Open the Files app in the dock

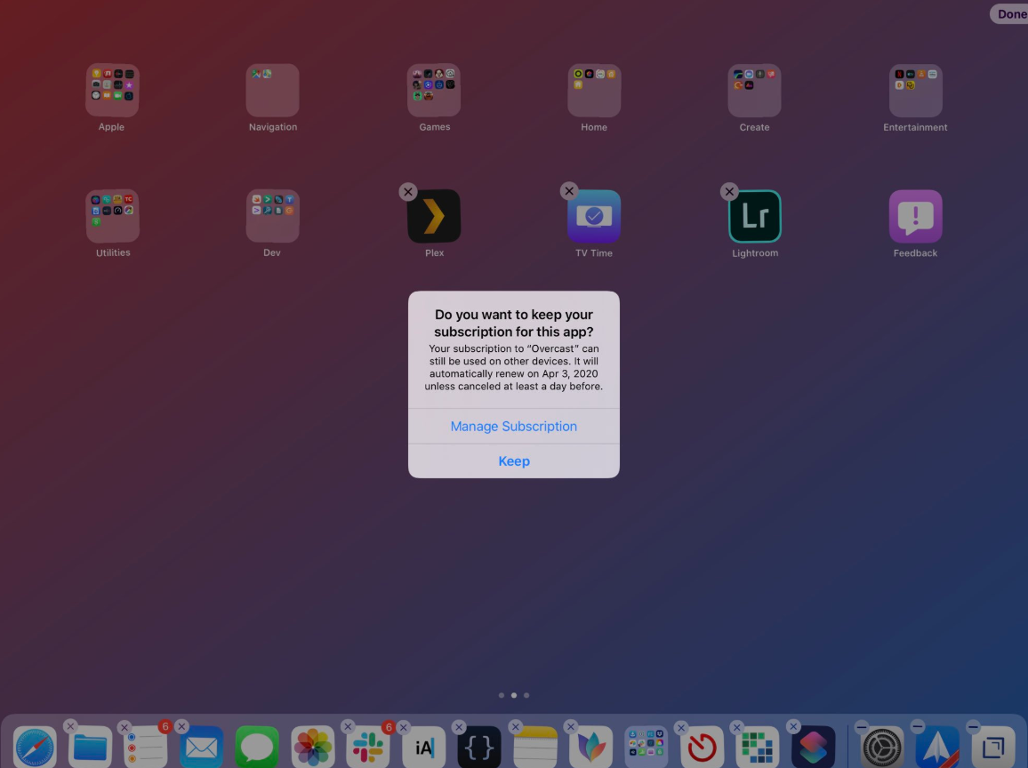(90, 747)
